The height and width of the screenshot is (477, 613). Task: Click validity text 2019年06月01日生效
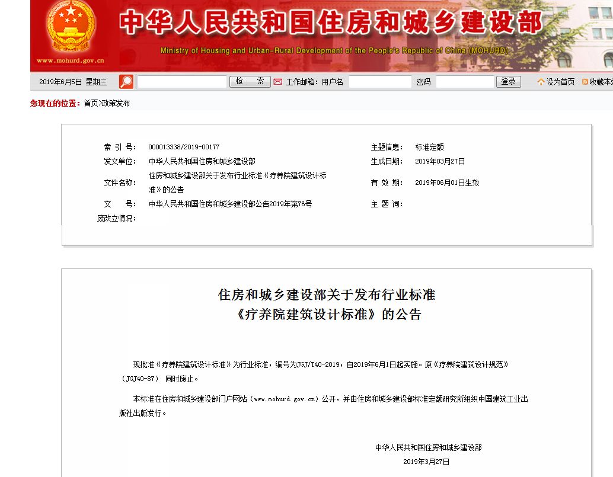(x=447, y=183)
